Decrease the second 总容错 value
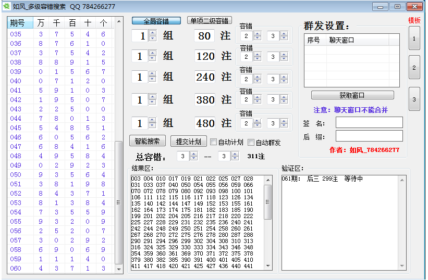Viewport: 428px width, 280px height. coord(235,158)
